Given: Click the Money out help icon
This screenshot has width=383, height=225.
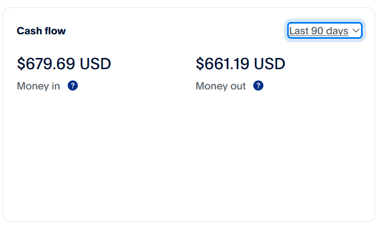Looking at the screenshot, I should coord(258,86).
